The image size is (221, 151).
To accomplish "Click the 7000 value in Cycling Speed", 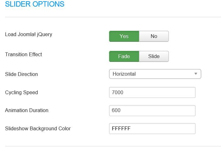I will [x=118, y=93].
